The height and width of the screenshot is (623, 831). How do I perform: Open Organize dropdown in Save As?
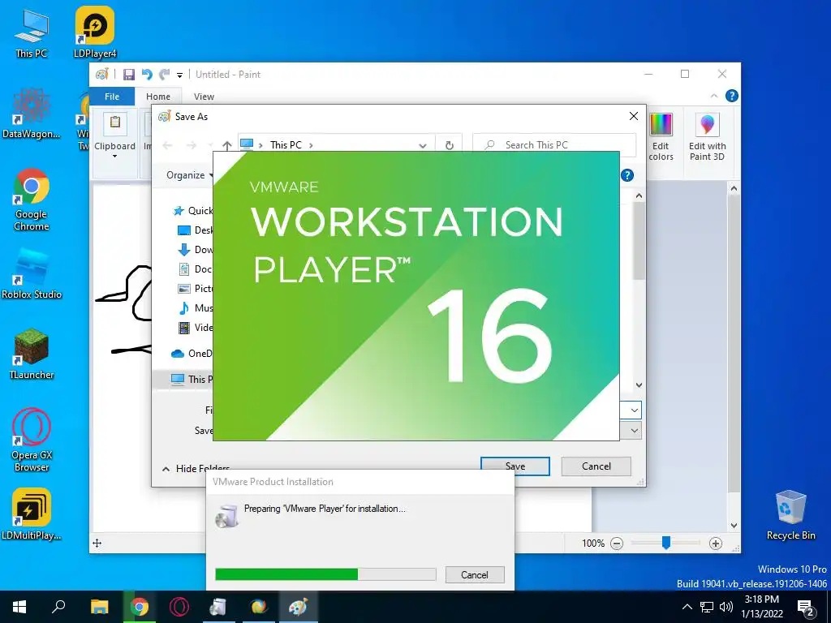189,175
